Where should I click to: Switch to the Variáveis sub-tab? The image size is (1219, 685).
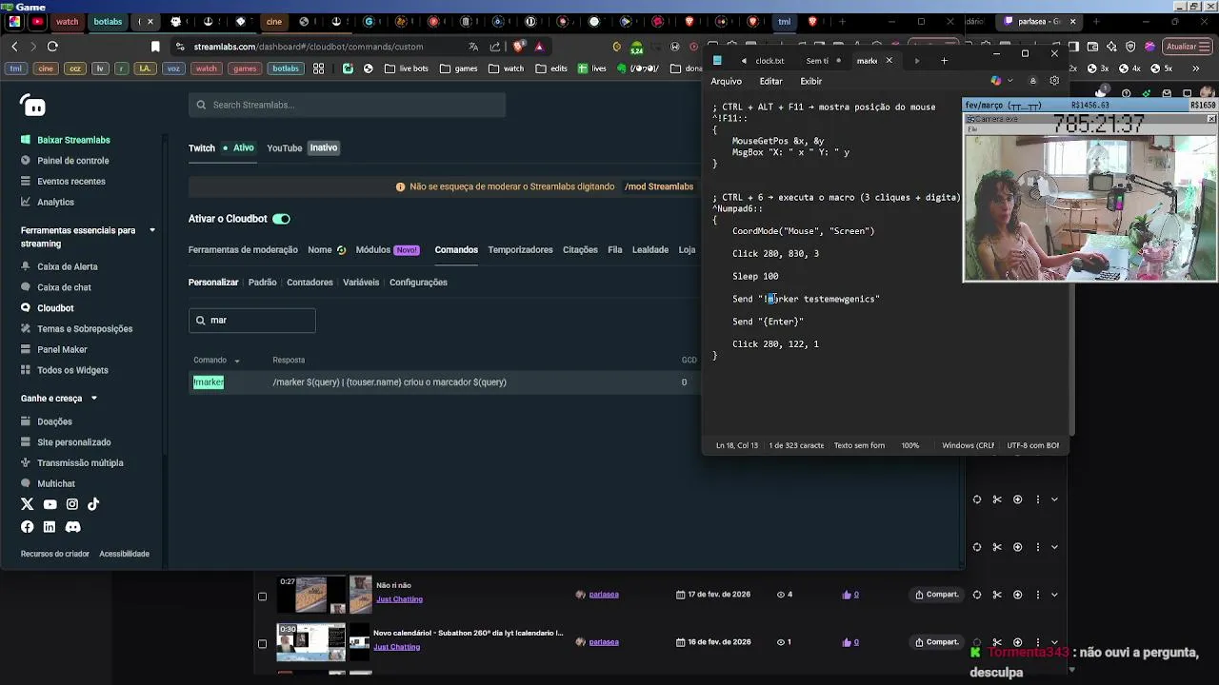tap(361, 283)
